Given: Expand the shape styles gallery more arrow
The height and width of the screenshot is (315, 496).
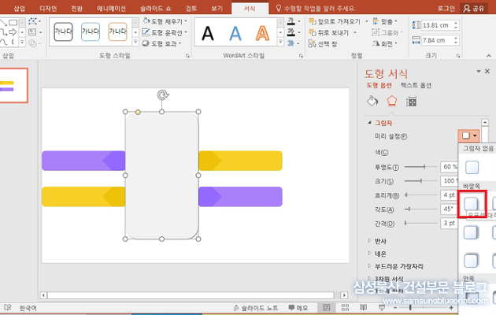Looking at the screenshot, I should [x=135, y=42].
